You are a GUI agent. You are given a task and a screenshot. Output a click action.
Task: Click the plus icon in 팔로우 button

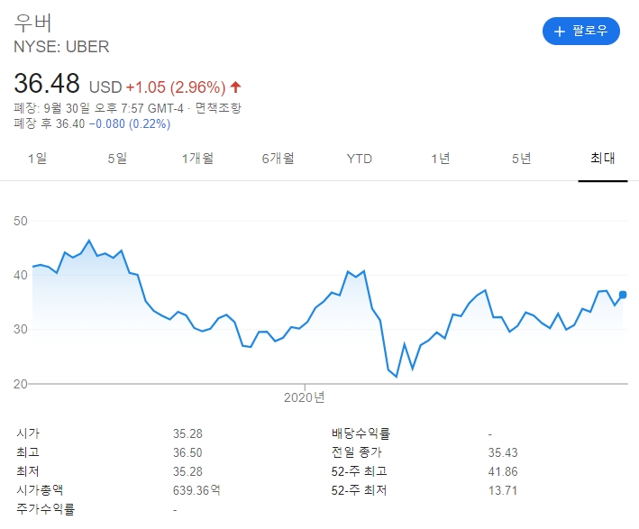point(560,32)
